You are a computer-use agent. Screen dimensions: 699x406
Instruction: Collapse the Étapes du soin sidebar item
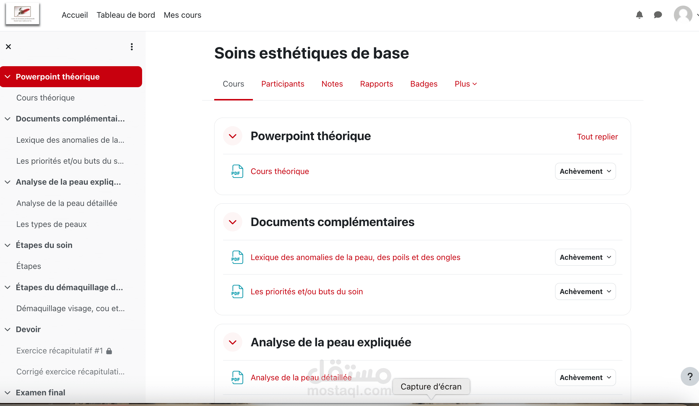click(8, 245)
